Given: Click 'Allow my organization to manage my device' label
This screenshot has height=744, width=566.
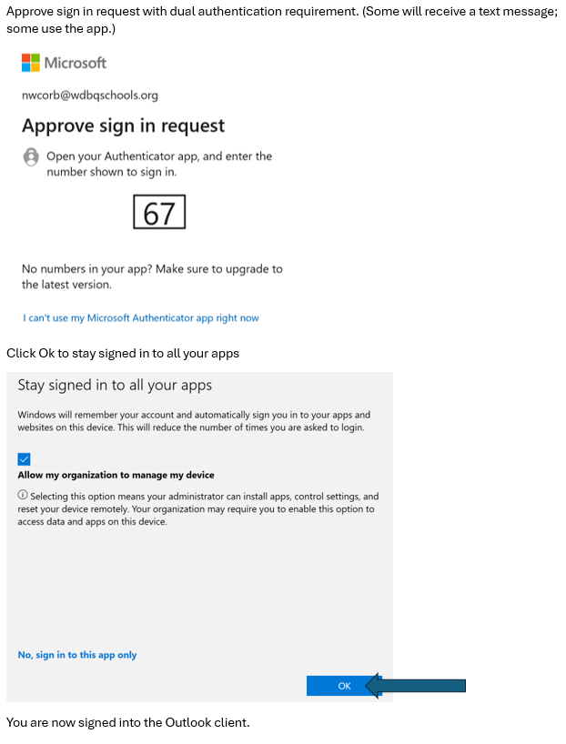Looking at the screenshot, I should pos(116,475).
